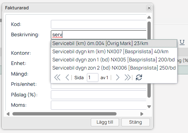188x133 pixels.
Task: Go to next page of suggestions
Action: (x=117, y=77)
